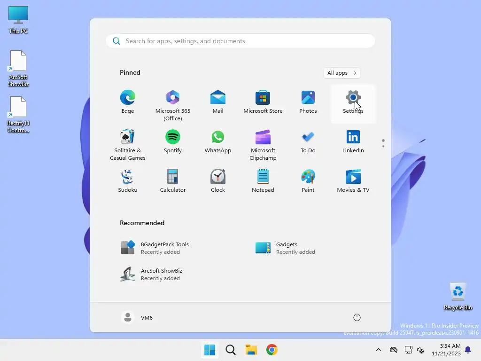Show hidden tray icons chevron
The width and height of the screenshot is (481, 361).
click(x=379, y=350)
